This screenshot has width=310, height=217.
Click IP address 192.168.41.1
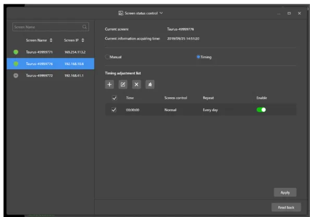click(74, 75)
